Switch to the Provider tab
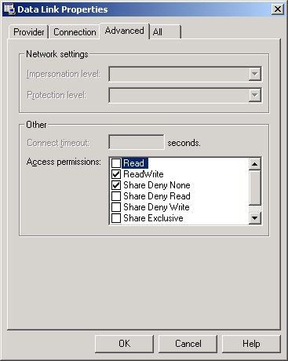Viewport: 288px width, 361px height. 29,32
